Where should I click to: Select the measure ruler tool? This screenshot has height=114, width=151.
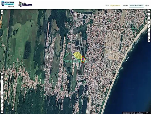[149, 24]
